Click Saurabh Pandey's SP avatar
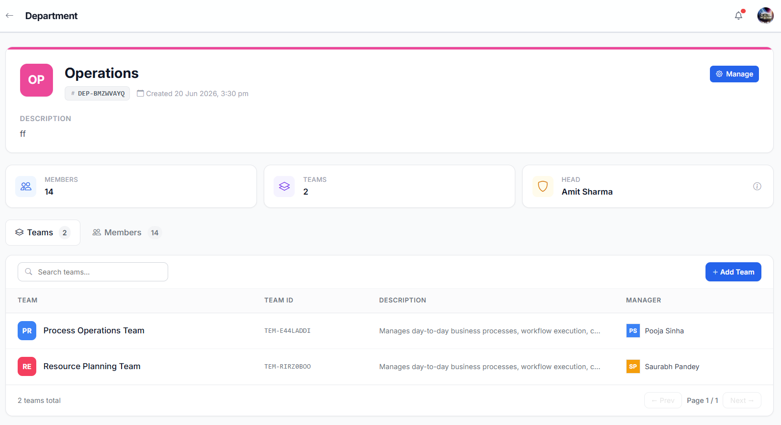 pyautogui.click(x=633, y=367)
